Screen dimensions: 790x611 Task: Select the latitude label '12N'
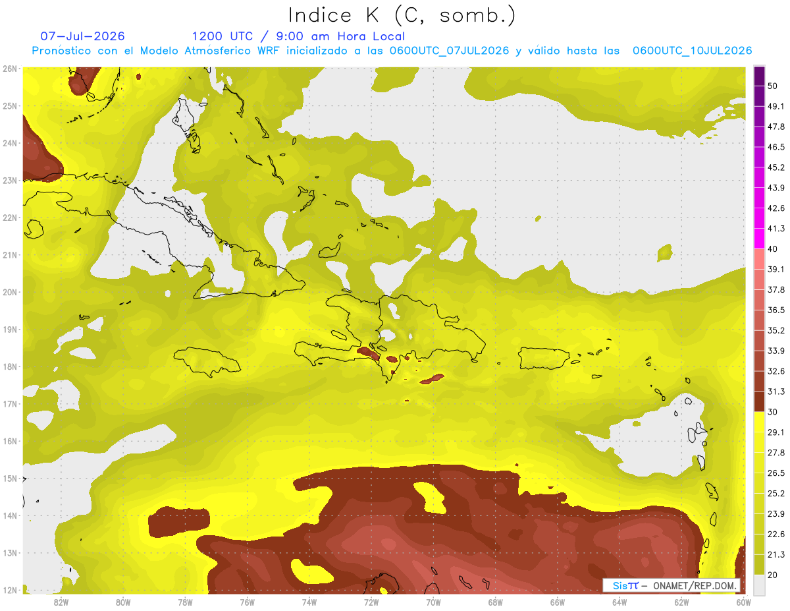tap(10, 590)
